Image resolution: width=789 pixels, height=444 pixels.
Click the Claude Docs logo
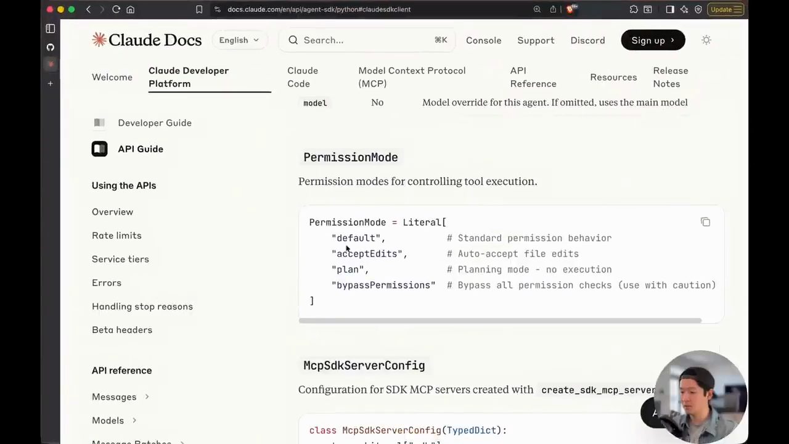pyautogui.click(x=147, y=40)
